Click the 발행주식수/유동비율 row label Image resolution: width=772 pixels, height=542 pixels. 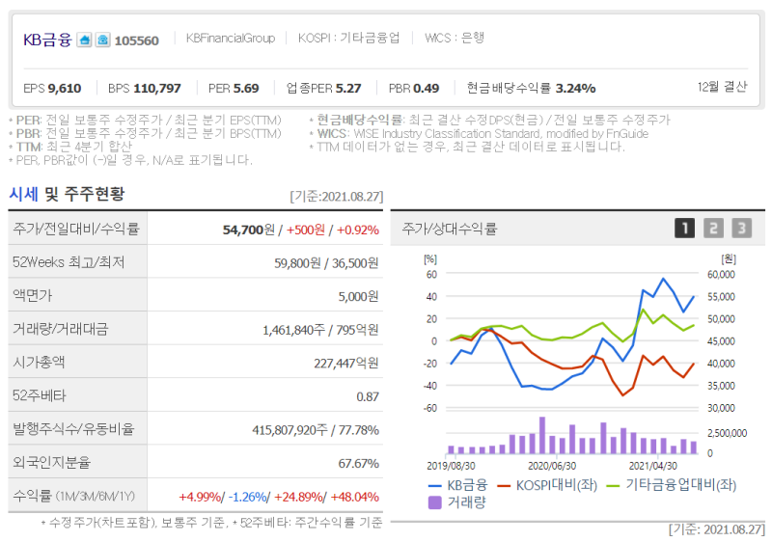pos(73,429)
